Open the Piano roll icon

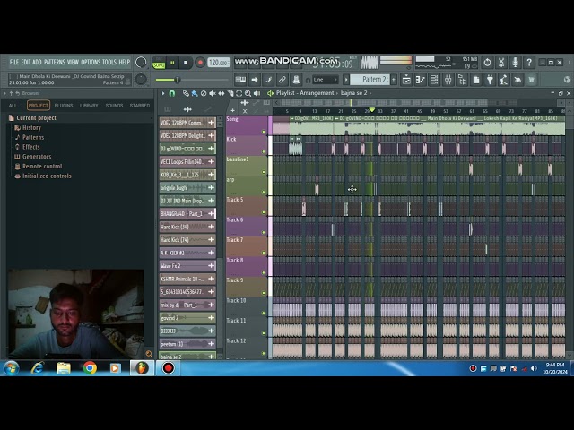pyautogui.click(x=421, y=80)
